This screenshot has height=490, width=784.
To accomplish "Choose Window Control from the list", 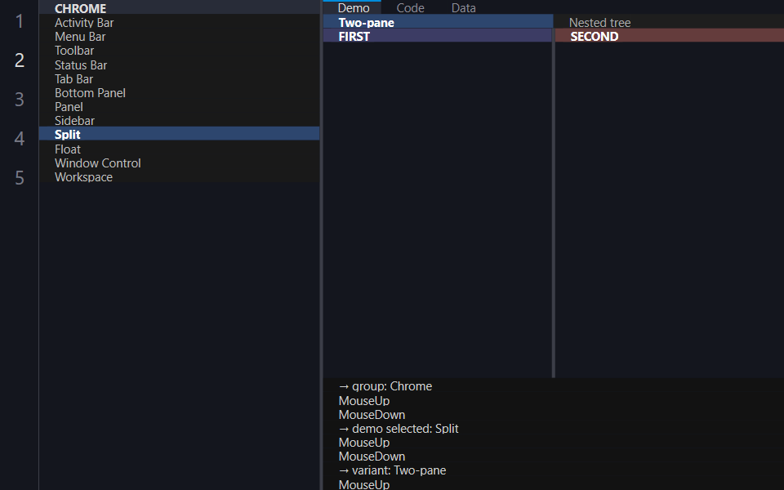I will (179, 163).
